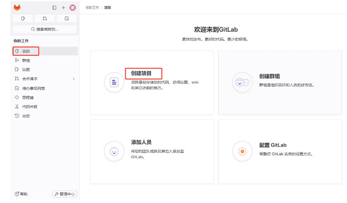Toggle the sidebar collapse icon
The image size is (347, 203).
pos(54,8)
